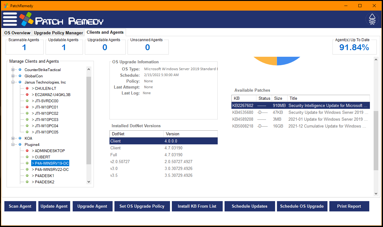383x227 pixels.
Task: Expand the KOA tree node
Action: (x=12, y=138)
